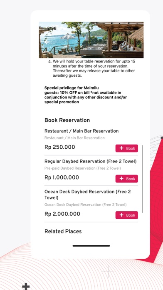Book the Ocean Deck Daybed Reservation
163x290 pixels.
[x=127, y=215]
